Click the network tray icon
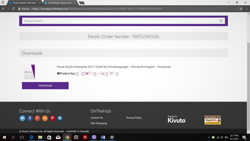The image size is (250, 141). (x=218, y=137)
